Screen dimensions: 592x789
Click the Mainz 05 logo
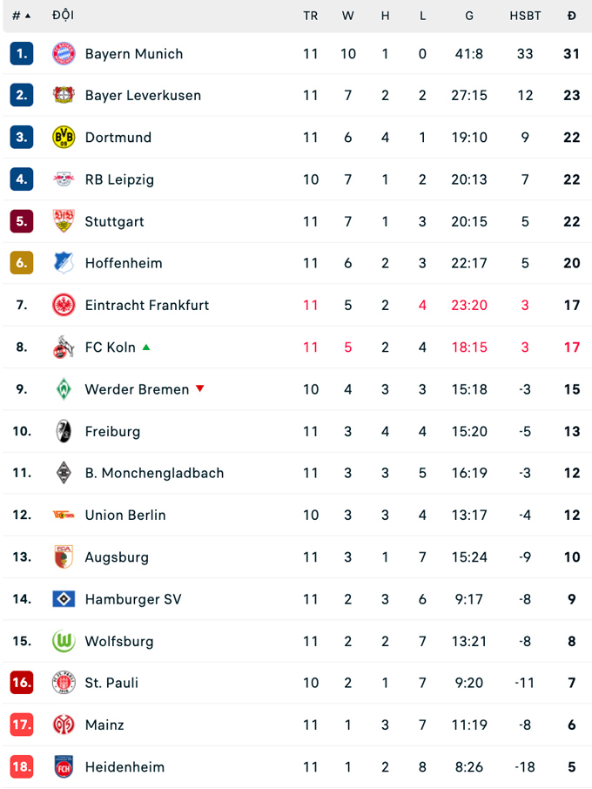[x=64, y=725]
